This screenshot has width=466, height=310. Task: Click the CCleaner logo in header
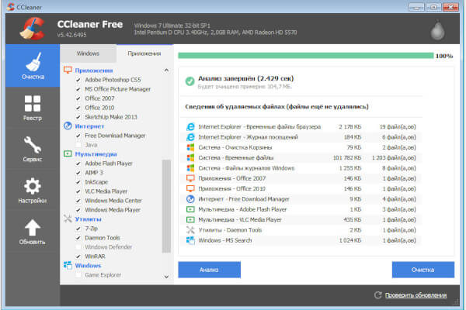pos(33,29)
